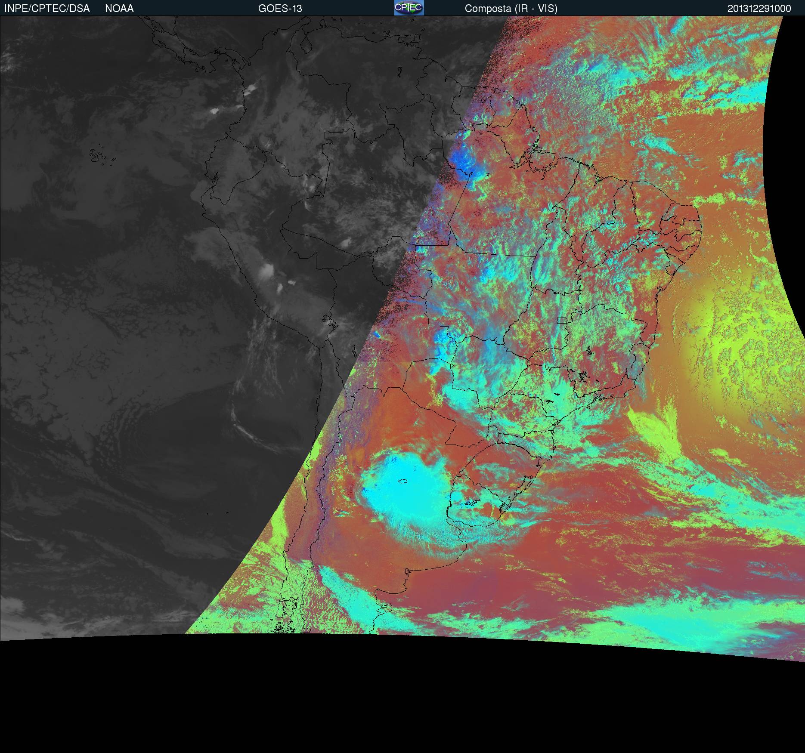Click the Composta (IR - VIS) title
This screenshot has height=753, width=805.
pos(511,9)
